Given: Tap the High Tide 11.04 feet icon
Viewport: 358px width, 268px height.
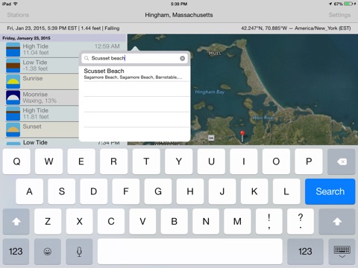Looking at the screenshot, I should click(x=13, y=49).
